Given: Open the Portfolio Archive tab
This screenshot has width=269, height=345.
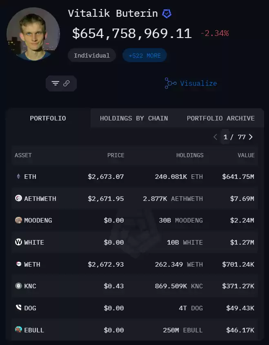Looking at the screenshot, I should (220, 118).
